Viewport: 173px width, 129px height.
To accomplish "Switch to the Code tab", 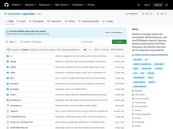I will point(9,21).
